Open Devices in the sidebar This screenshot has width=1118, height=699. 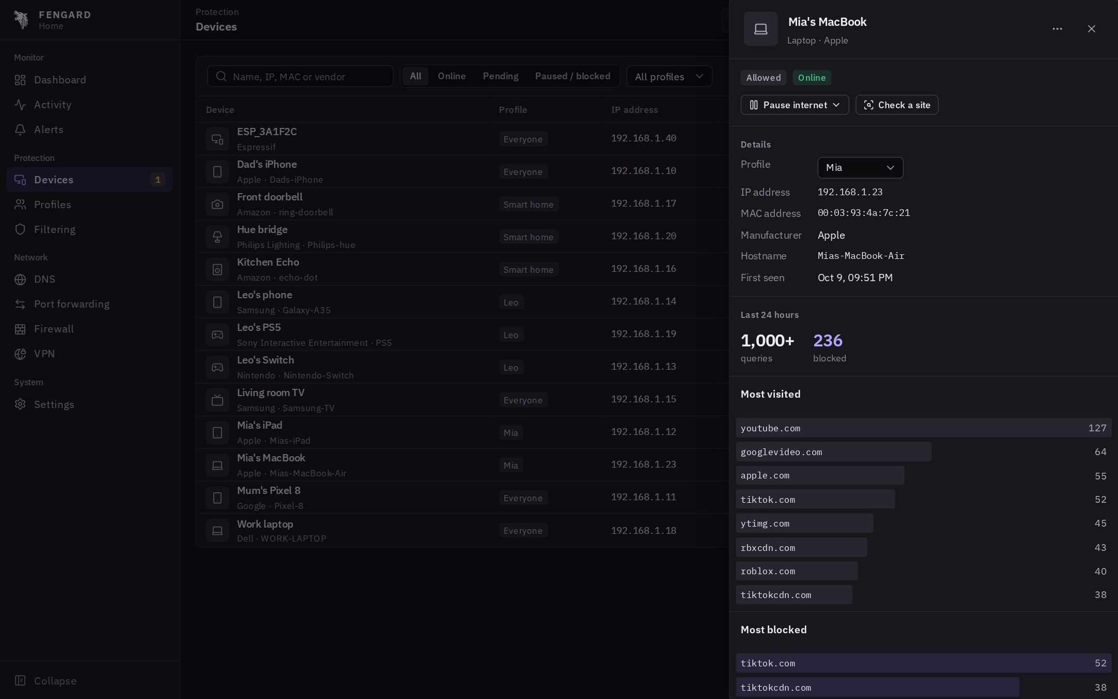[90, 180]
